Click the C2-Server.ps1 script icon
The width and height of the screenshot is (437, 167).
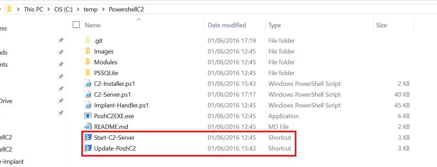(88, 94)
